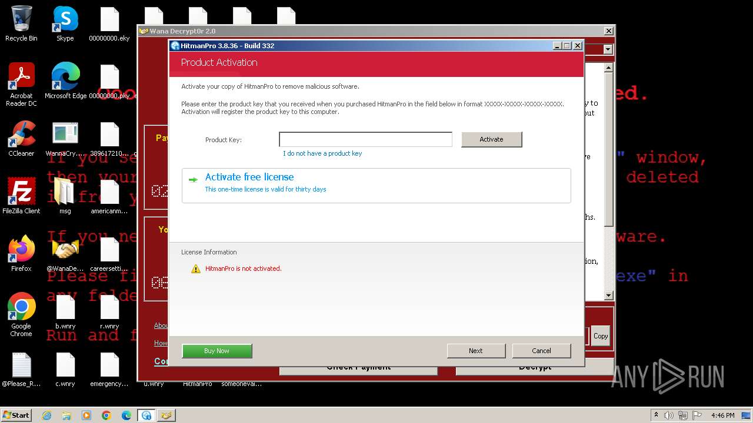
Task: Open media player from taskbar
Action: [86, 415]
